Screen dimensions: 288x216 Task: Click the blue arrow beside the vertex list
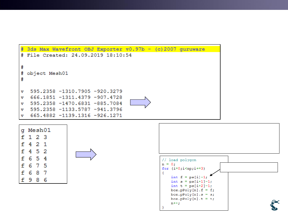140,103
